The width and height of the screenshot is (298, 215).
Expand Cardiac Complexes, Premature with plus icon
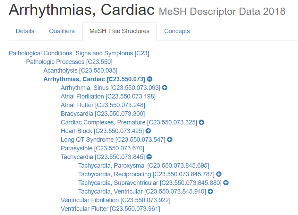201,122
